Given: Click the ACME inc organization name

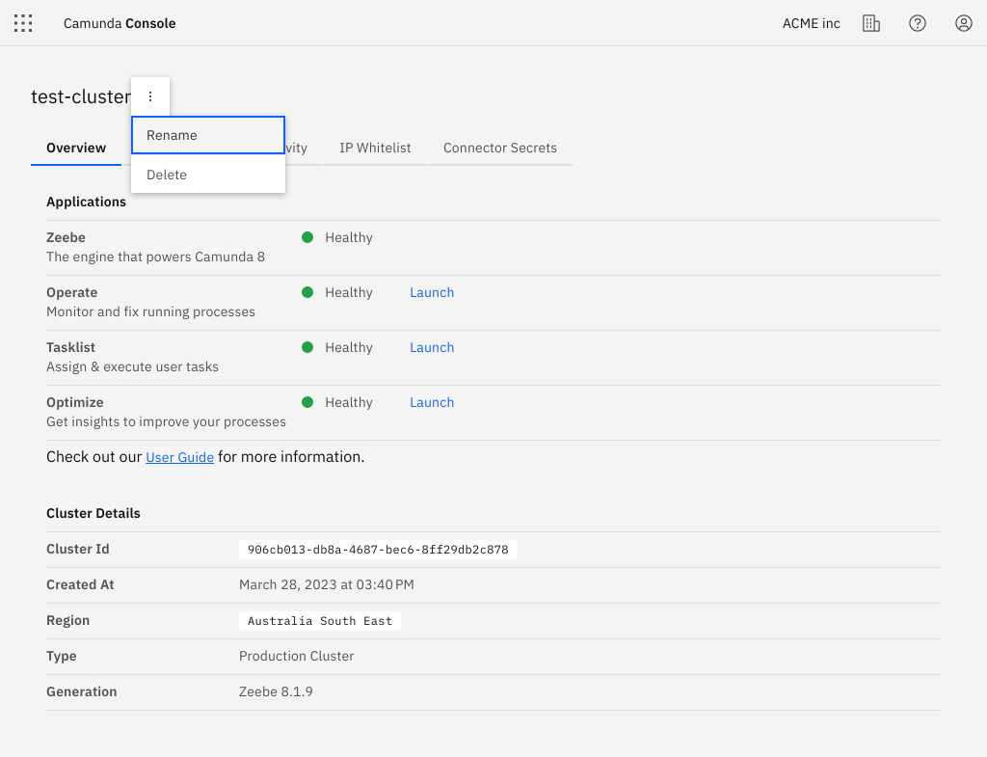Looking at the screenshot, I should [811, 23].
